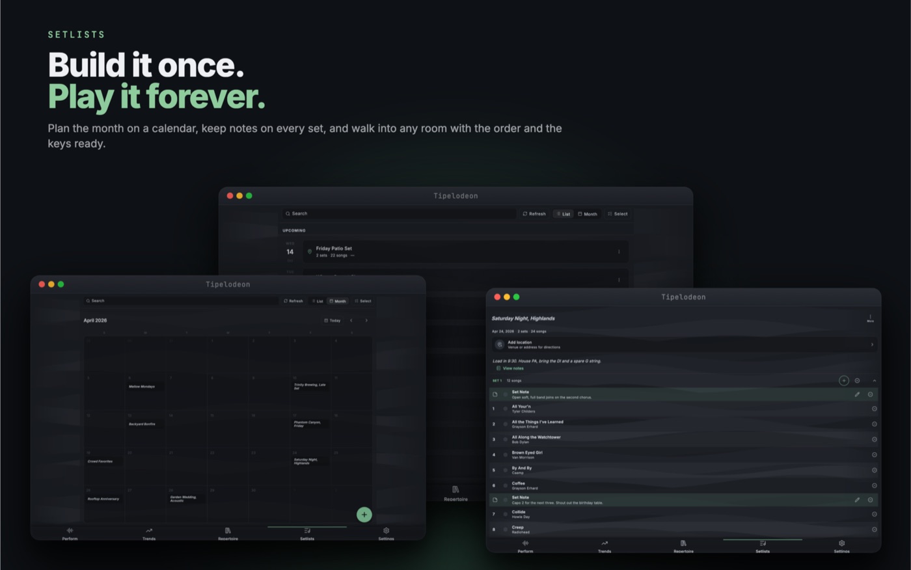Select List view in the back window
The image size is (911, 570).
563,213
